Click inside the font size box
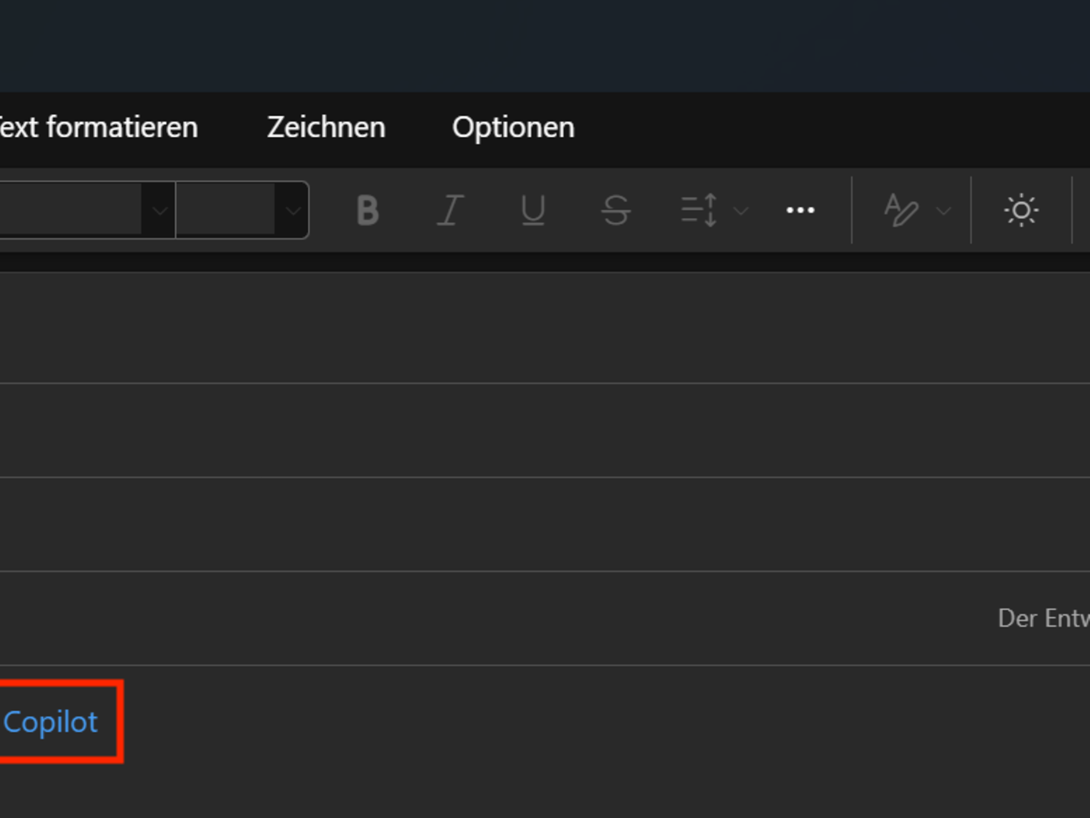 226,210
